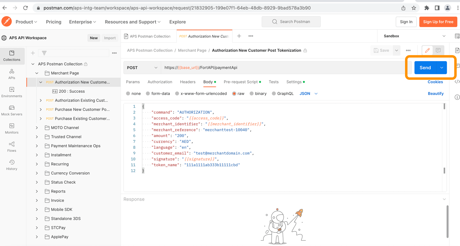Open the POST method dropdown
This screenshot has height=246, width=460.
coord(142,68)
